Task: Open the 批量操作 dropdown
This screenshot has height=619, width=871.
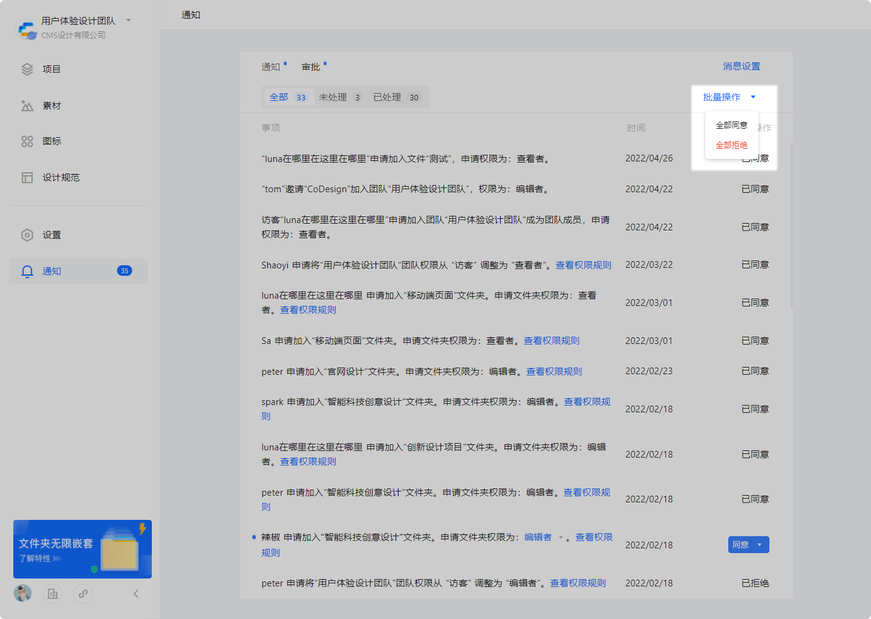Action: point(729,97)
